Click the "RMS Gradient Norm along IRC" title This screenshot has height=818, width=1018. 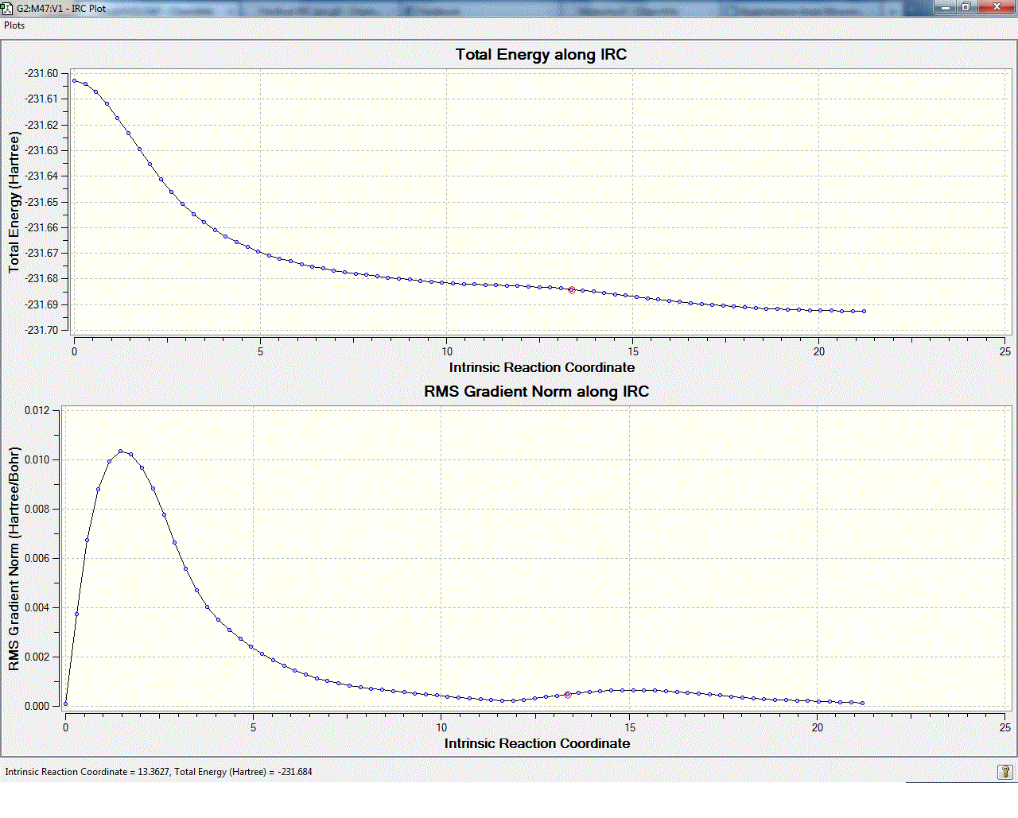pyautogui.click(x=537, y=391)
